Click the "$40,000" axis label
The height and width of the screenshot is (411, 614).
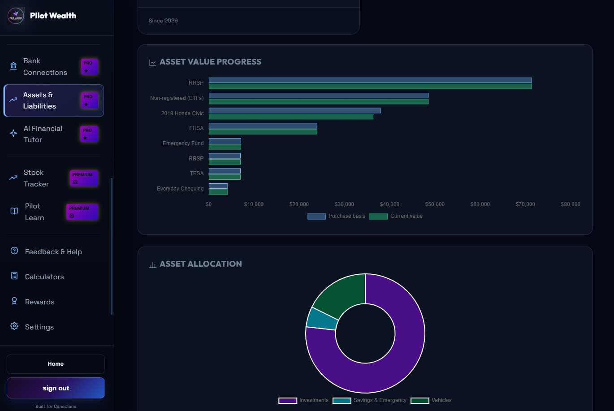(389, 204)
